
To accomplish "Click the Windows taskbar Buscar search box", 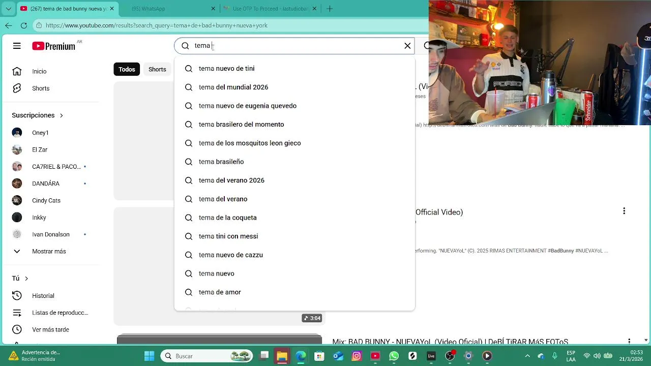I will tap(207, 356).
